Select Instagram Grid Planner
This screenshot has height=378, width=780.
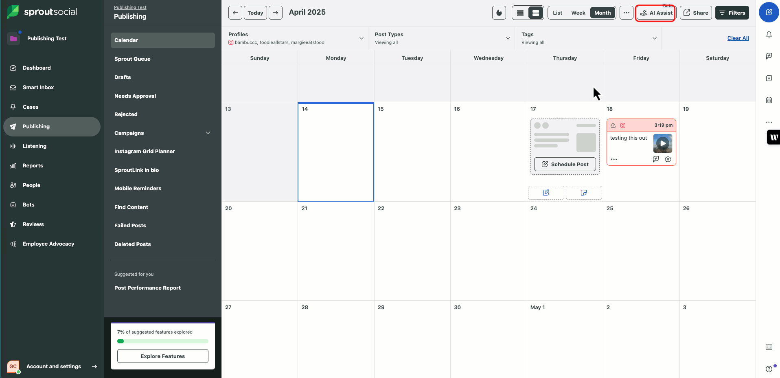163,152
